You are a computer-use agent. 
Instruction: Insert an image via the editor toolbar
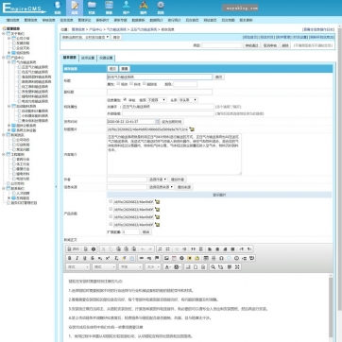pyautogui.click(x=166, y=258)
